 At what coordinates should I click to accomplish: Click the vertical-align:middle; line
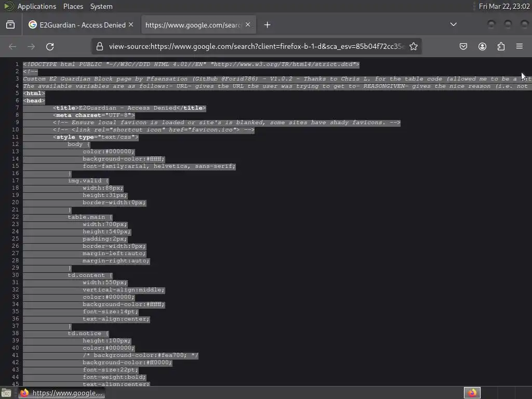[x=124, y=289]
